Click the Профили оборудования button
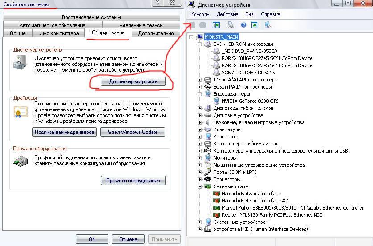The image size is (373, 246). tap(133, 181)
